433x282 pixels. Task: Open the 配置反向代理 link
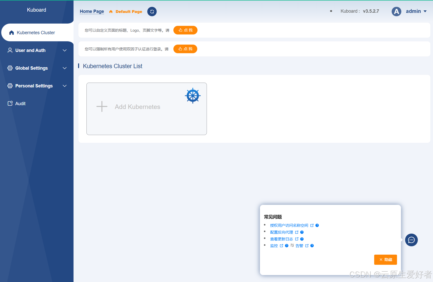coord(281,232)
